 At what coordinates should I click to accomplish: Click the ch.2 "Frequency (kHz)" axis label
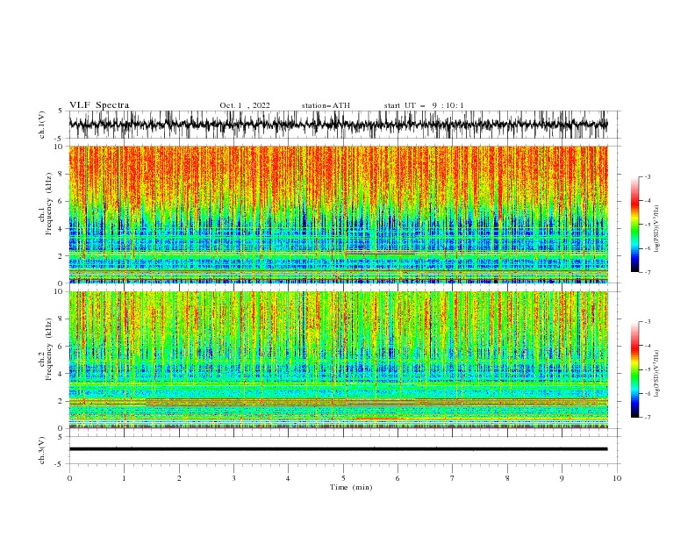50,349
